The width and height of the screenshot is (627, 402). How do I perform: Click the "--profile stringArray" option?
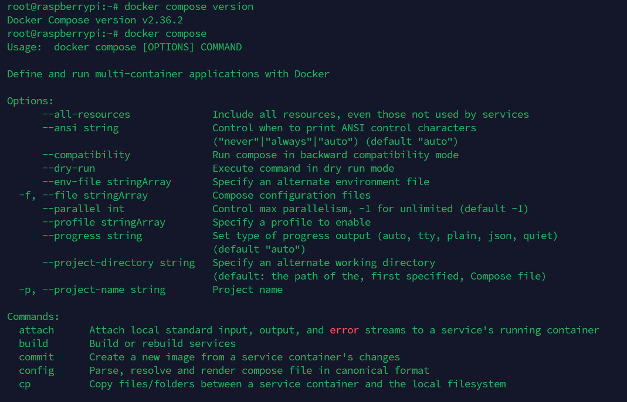point(104,222)
